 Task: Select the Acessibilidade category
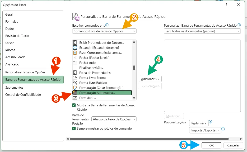(x=33, y=57)
